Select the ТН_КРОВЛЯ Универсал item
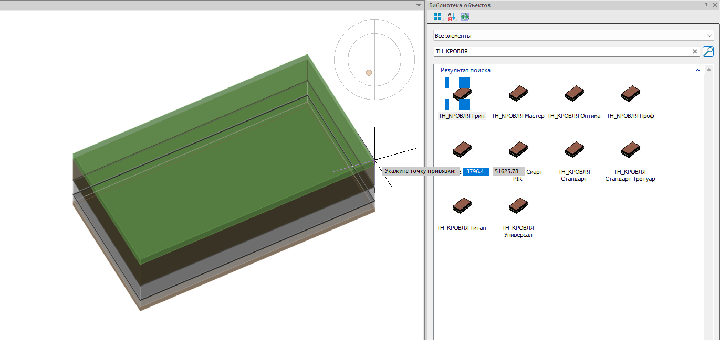 518,206
